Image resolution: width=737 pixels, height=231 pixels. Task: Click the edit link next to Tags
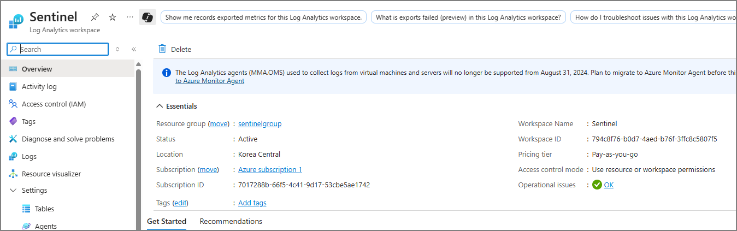pos(180,203)
